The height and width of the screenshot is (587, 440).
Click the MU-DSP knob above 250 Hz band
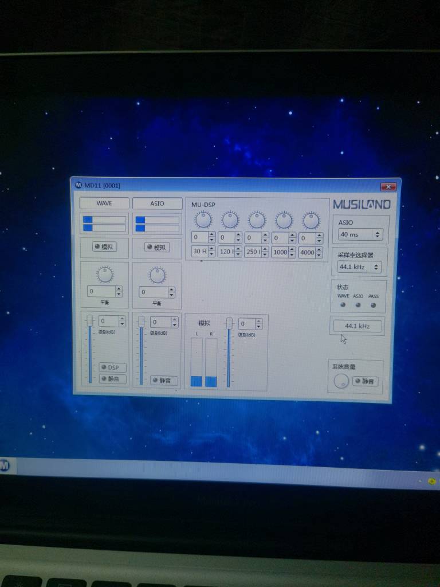point(257,220)
